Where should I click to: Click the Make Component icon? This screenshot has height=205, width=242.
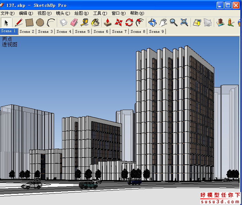[64, 23]
